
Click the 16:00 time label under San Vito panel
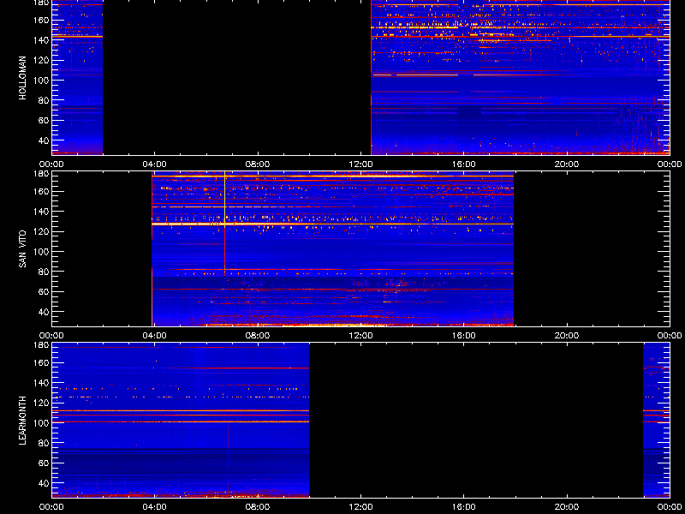463,336
